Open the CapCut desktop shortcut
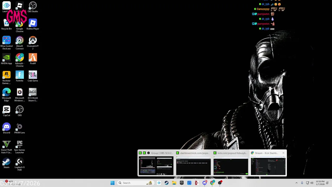The image size is (332, 187). (x=6, y=111)
